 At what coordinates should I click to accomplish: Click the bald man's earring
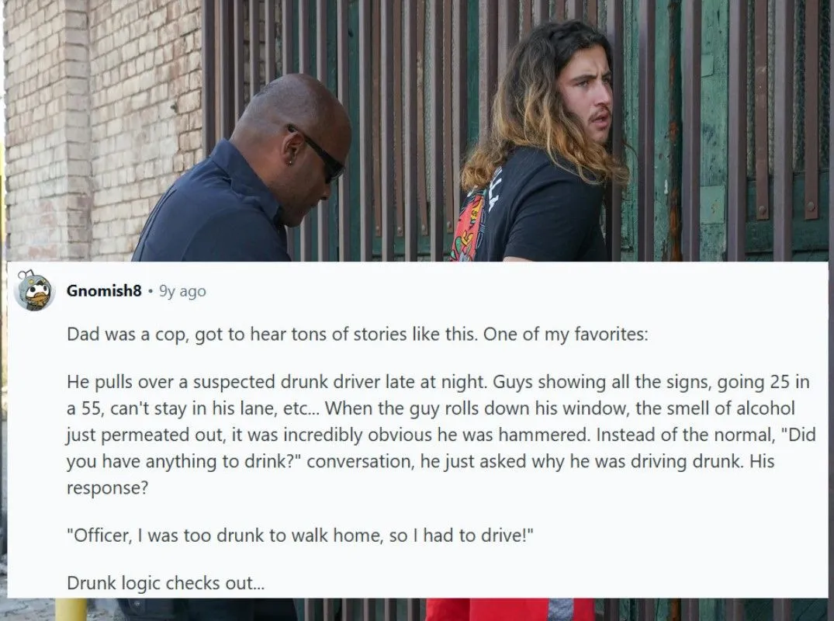coord(289,161)
